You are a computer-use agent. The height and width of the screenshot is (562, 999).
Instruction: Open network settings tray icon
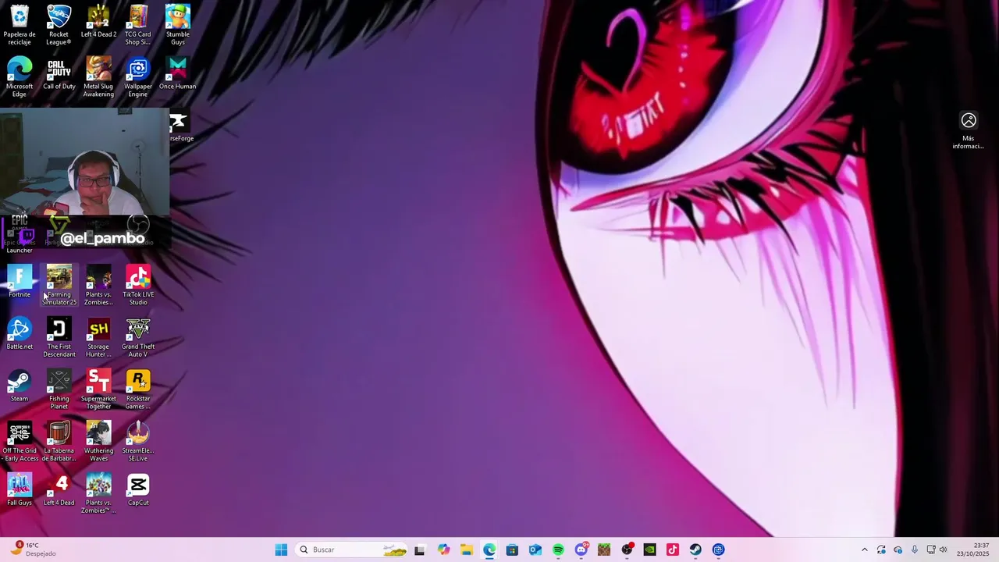tap(931, 550)
